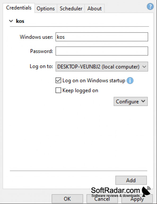Image resolution: width=157 pixels, height=204 pixels.
Task: Switch to the Options tab
Action: [x=46, y=8]
